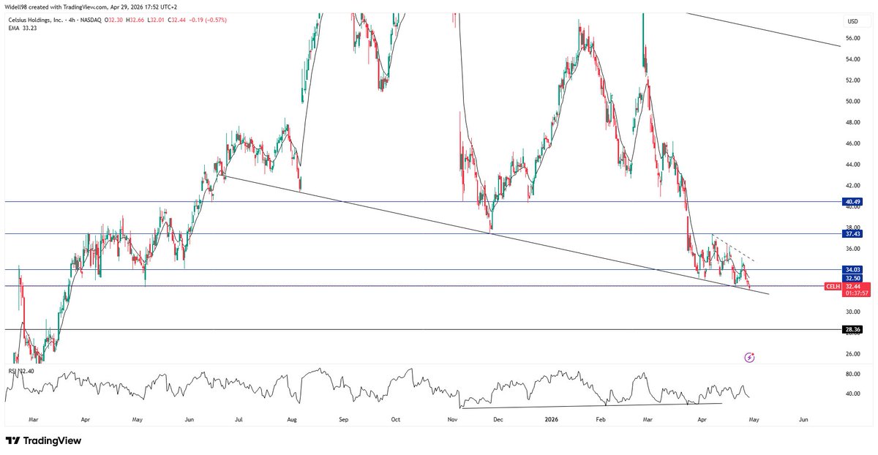Click 80.00 on the RSI scale
This screenshot has width=878, height=455.
(x=853, y=374)
